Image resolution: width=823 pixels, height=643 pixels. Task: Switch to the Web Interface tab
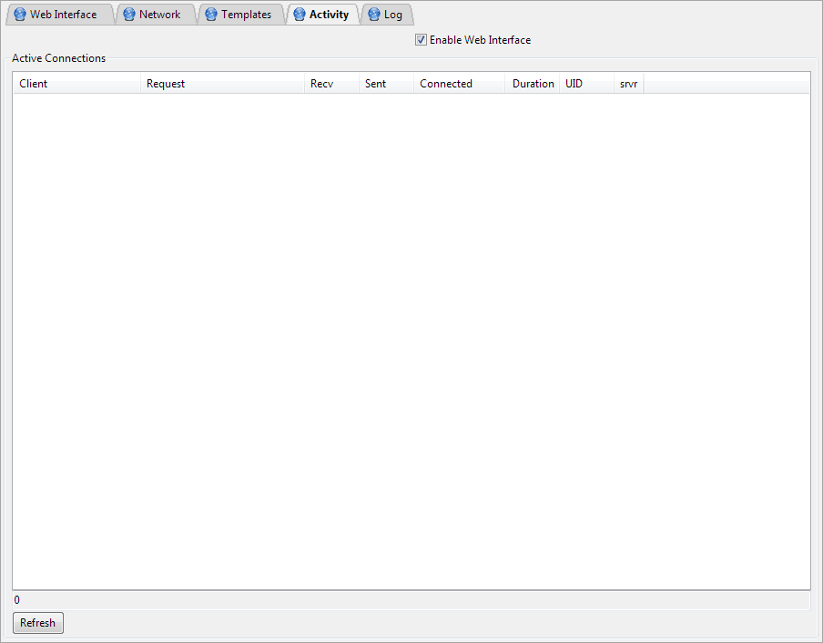tap(63, 15)
